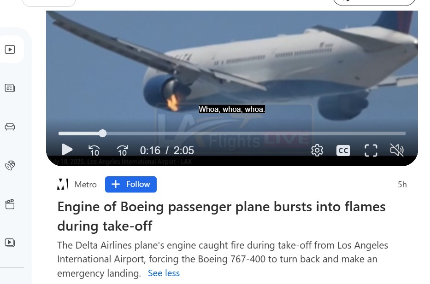The height and width of the screenshot is (284, 430).
Task: Collapse description with See less
Action: 164,273
